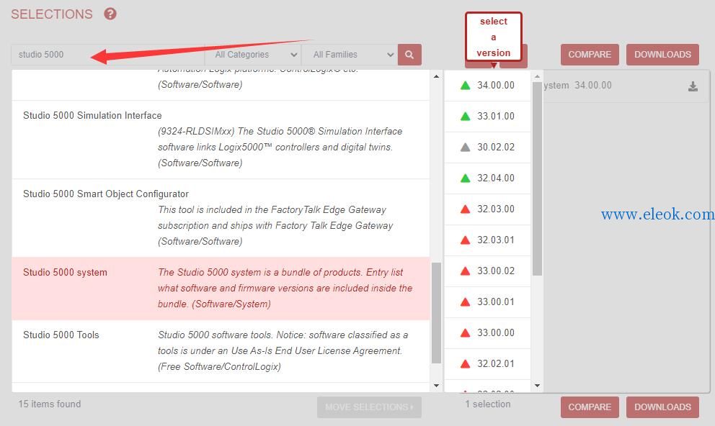Click the top DOWNLOADS button
The image size is (715, 426).
pyautogui.click(x=662, y=55)
